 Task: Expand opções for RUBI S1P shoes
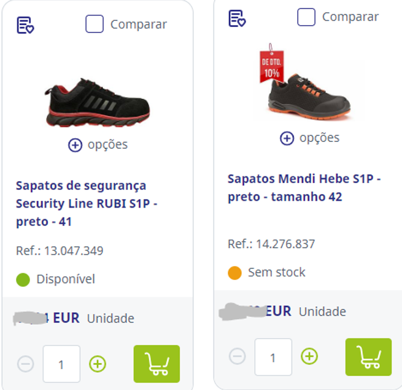[98, 145]
